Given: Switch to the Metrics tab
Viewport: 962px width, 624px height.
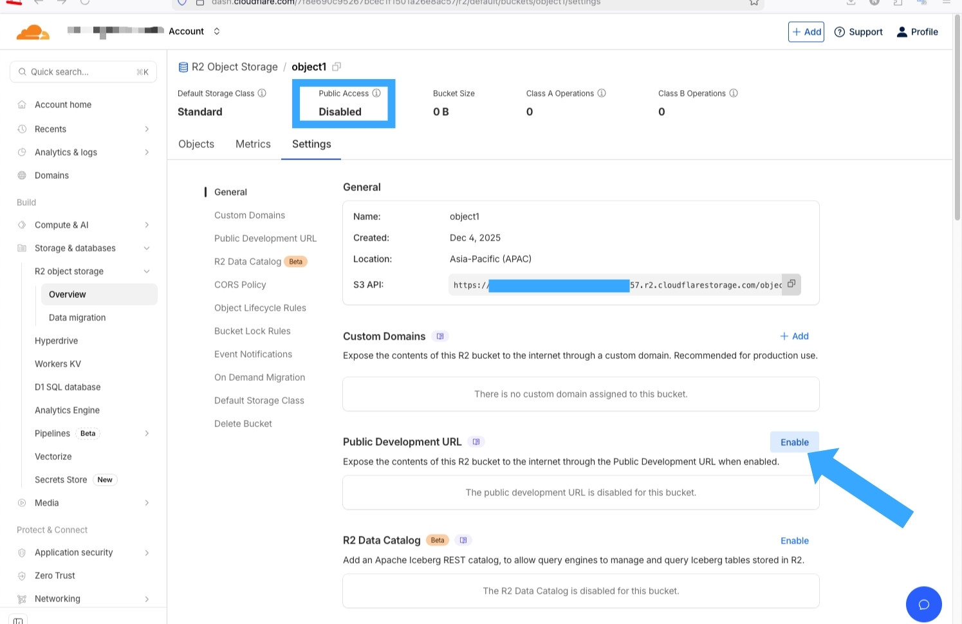Looking at the screenshot, I should point(253,144).
